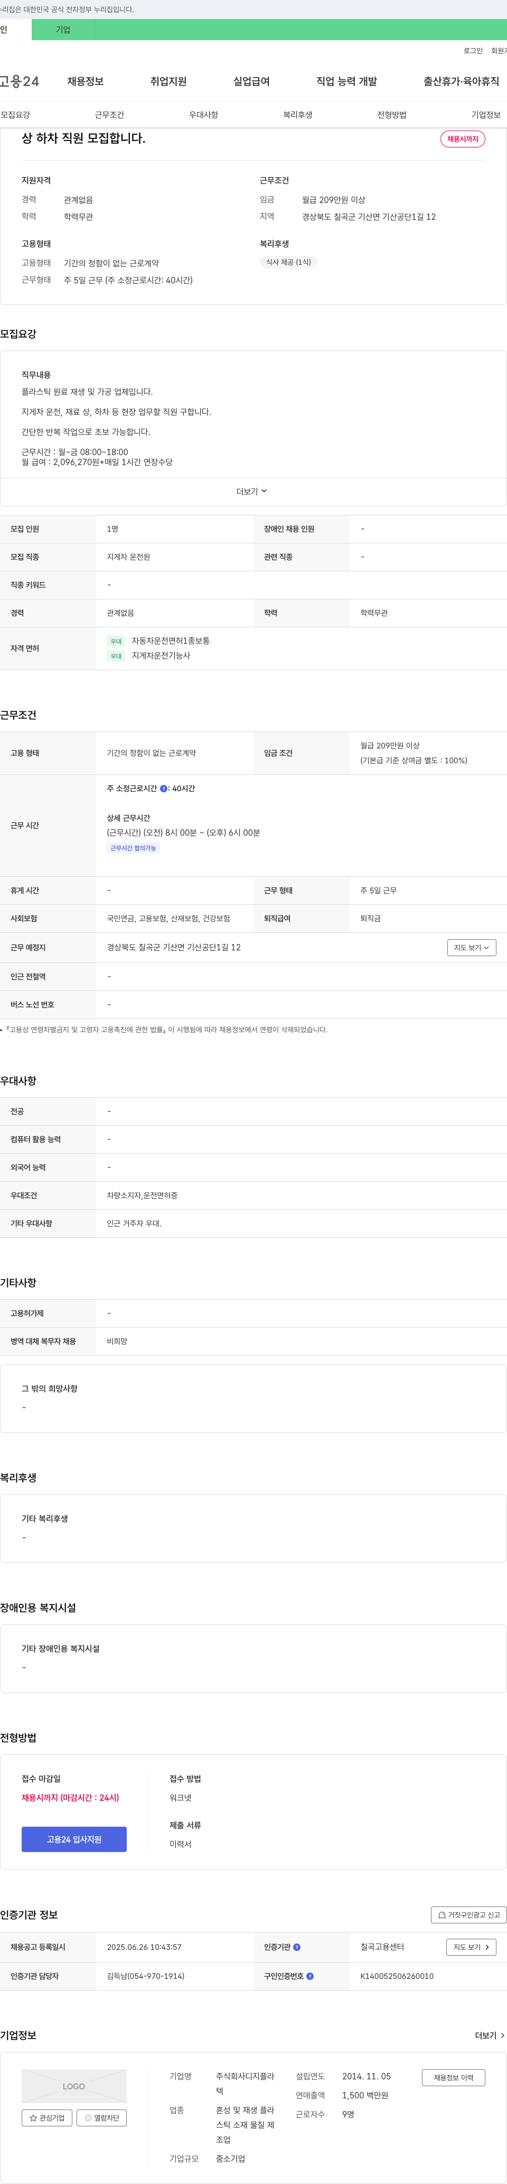Select the 2014. 11. 05 founding date

(367, 2076)
